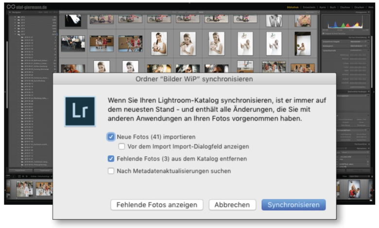Collapse the Histogramm panel triangle

tap(369, 12)
